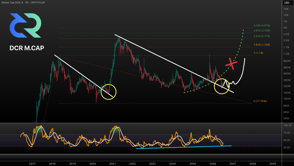This screenshot has width=294, height=166.
Task: Select the Fibonacci label '3.618 (3.79B)'
Action: coord(262,31)
